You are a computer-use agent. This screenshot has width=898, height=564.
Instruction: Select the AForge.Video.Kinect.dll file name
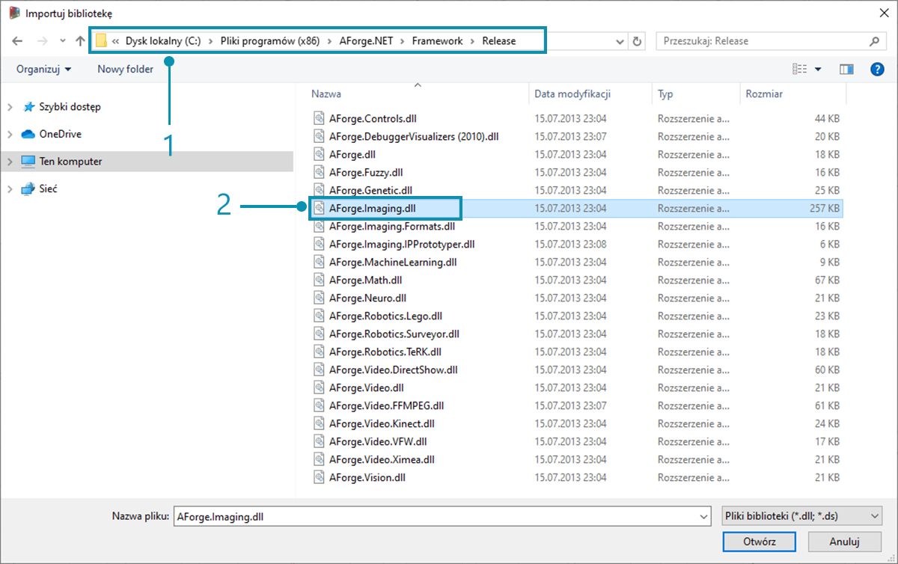pyautogui.click(x=382, y=423)
